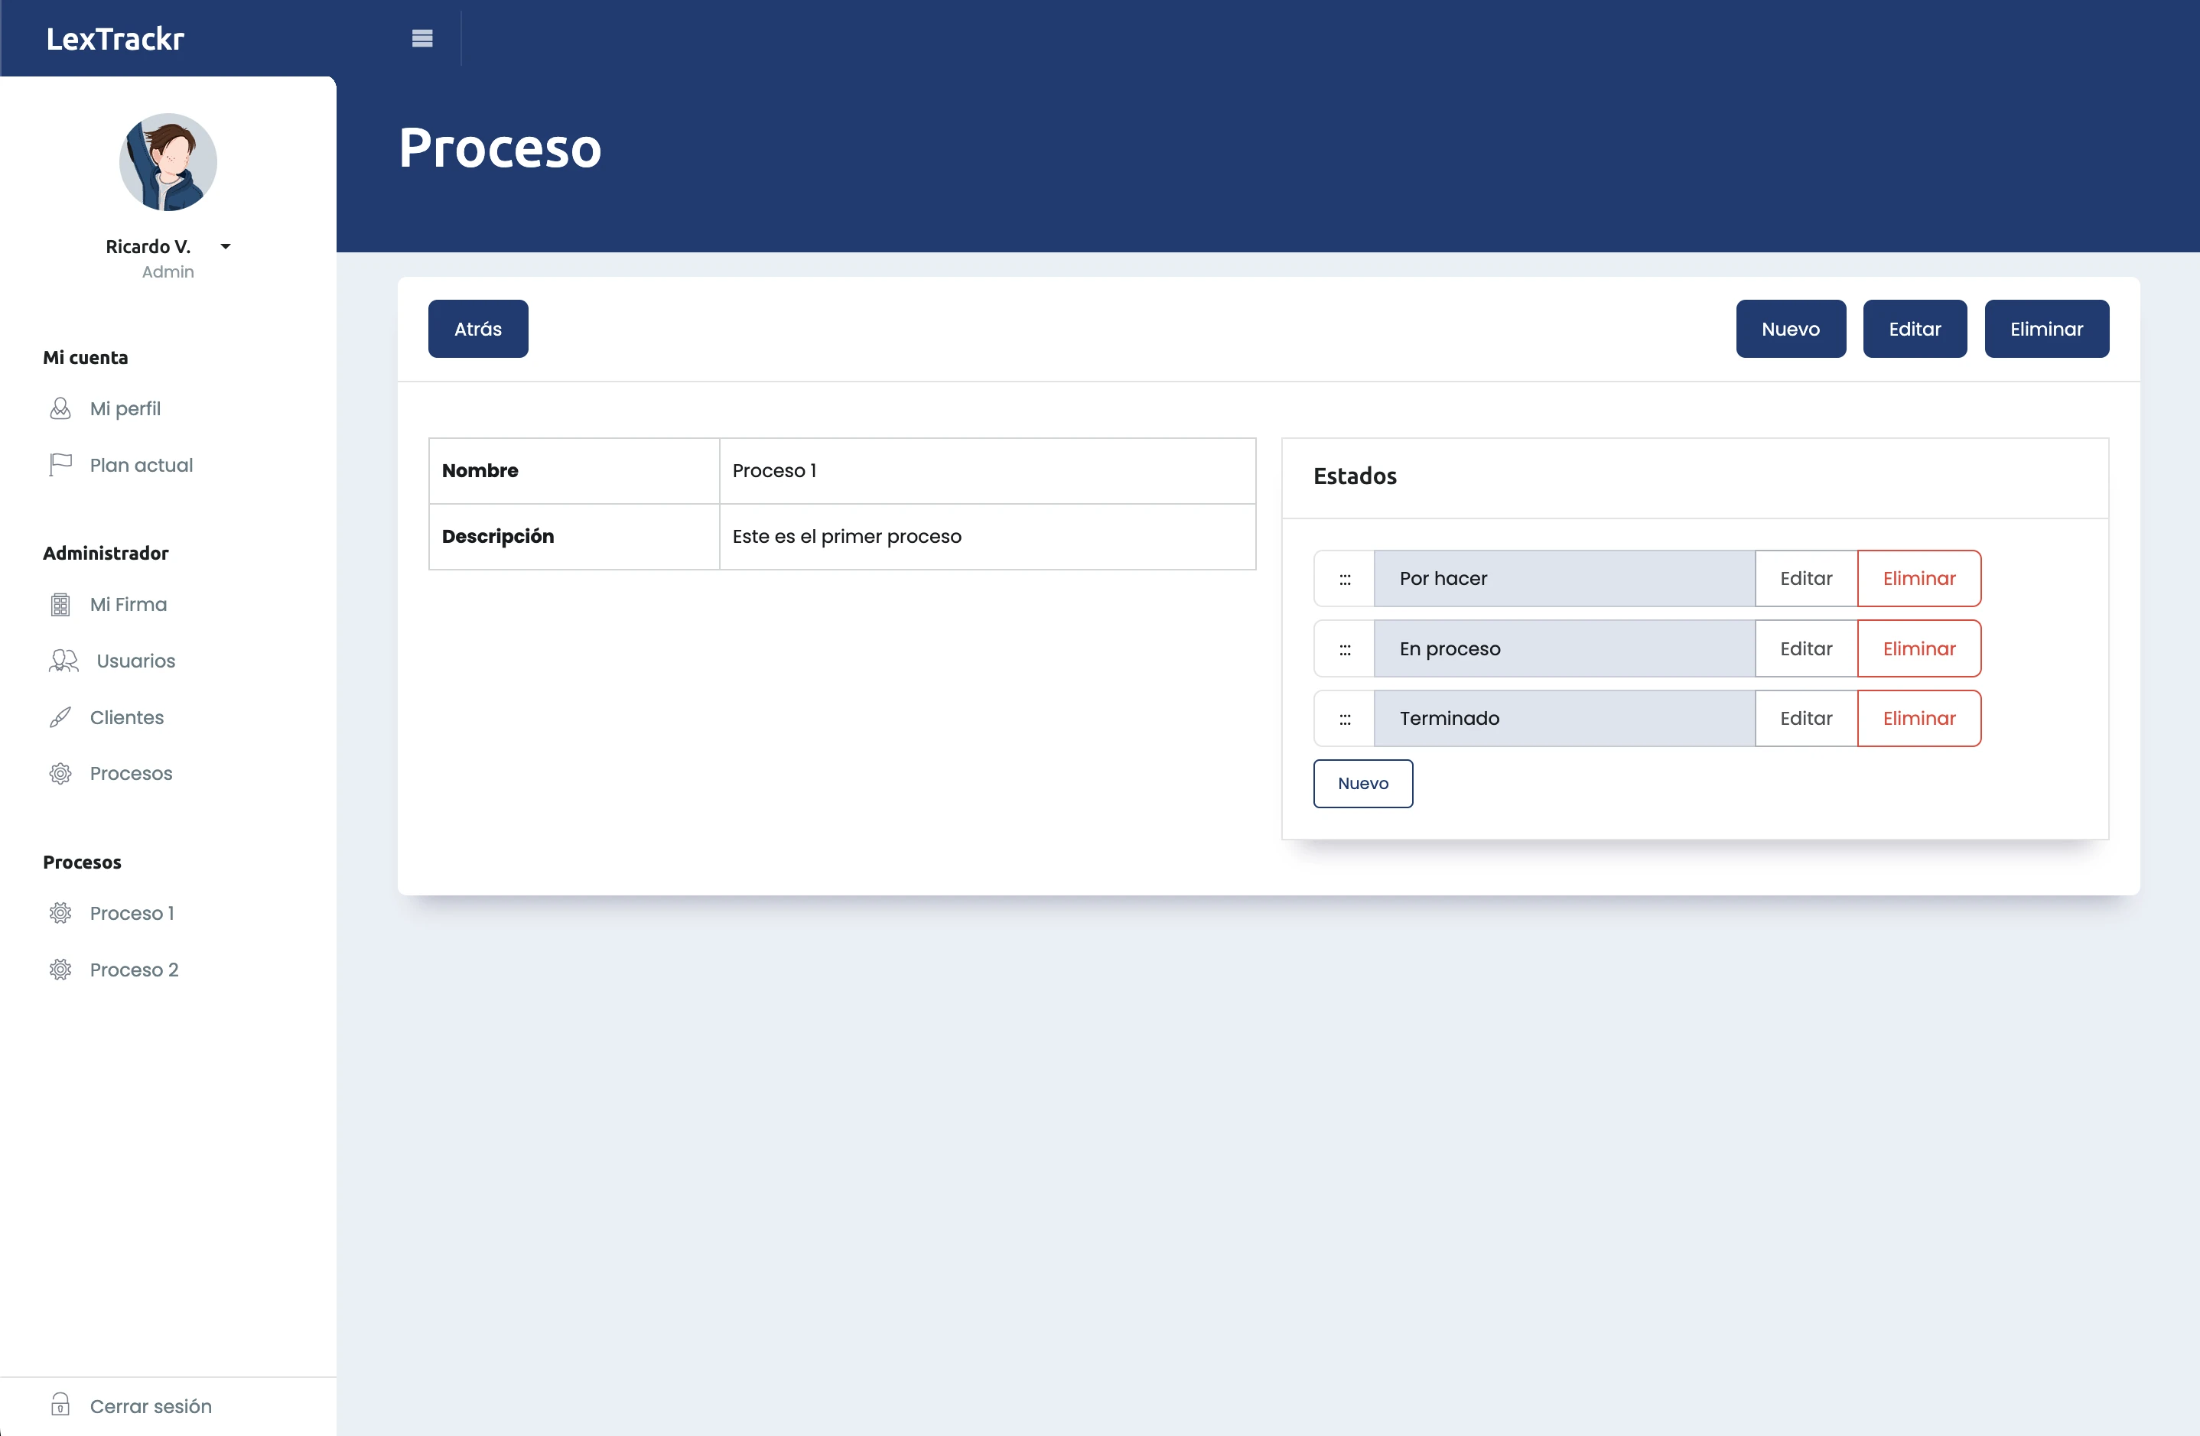The width and height of the screenshot is (2200, 1436).
Task: Add a new state with Nuevo under Estados
Action: 1362,784
